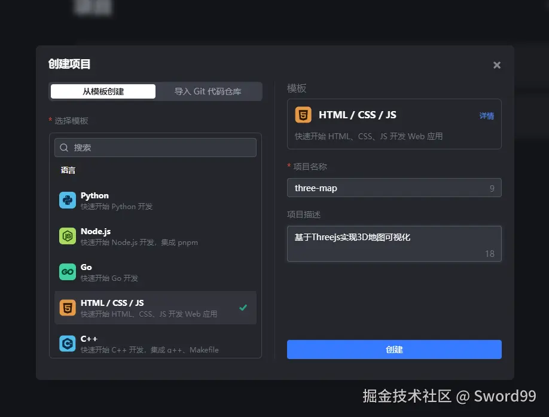The image size is (549, 417).
Task: Click the search magnifier icon
Action: pyautogui.click(x=64, y=148)
